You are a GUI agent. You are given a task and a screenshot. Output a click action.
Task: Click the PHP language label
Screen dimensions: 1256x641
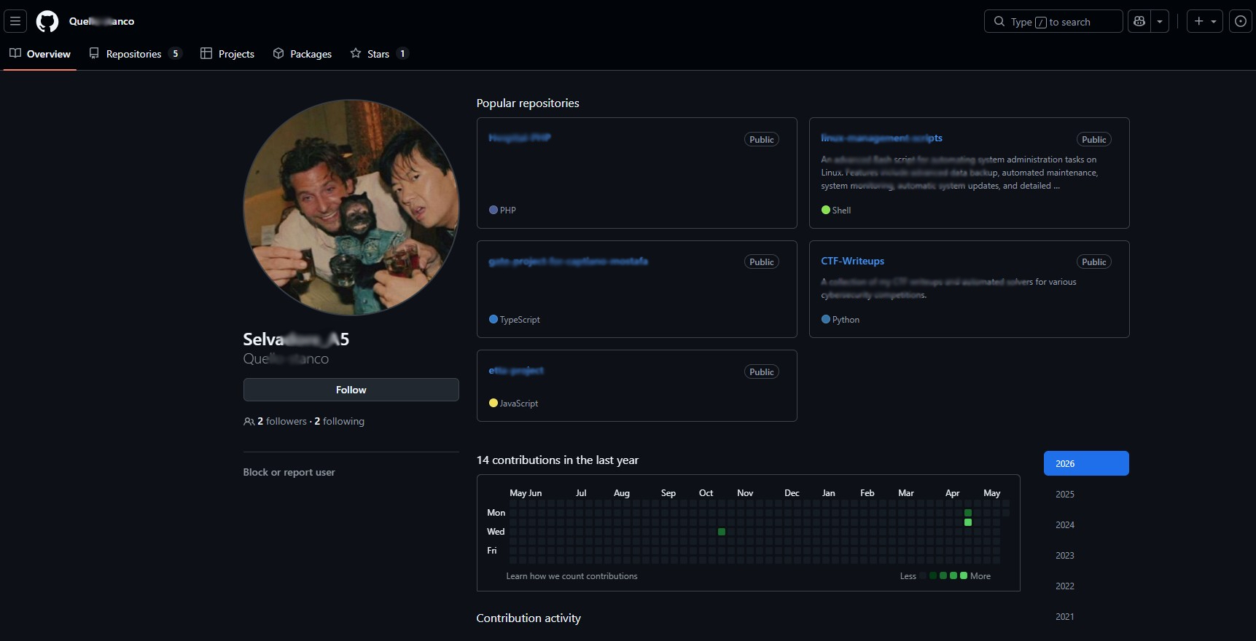pyautogui.click(x=508, y=210)
